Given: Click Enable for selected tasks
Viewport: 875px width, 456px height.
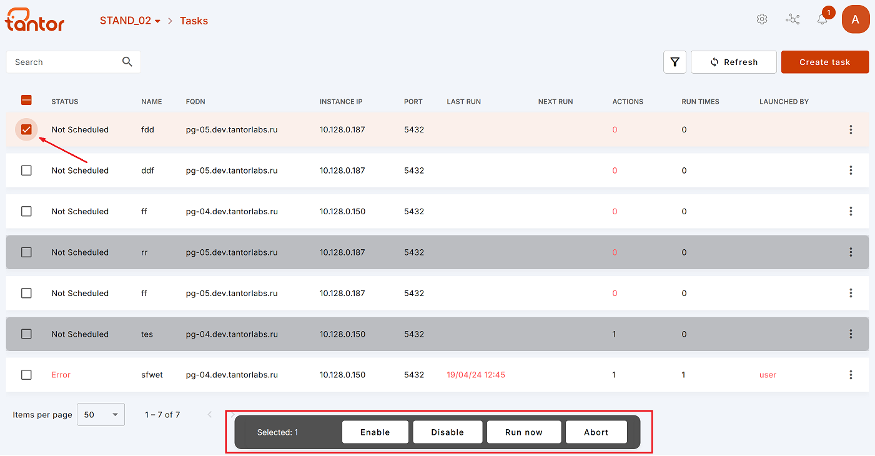Looking at the screenshot, I should pos(375,432).
